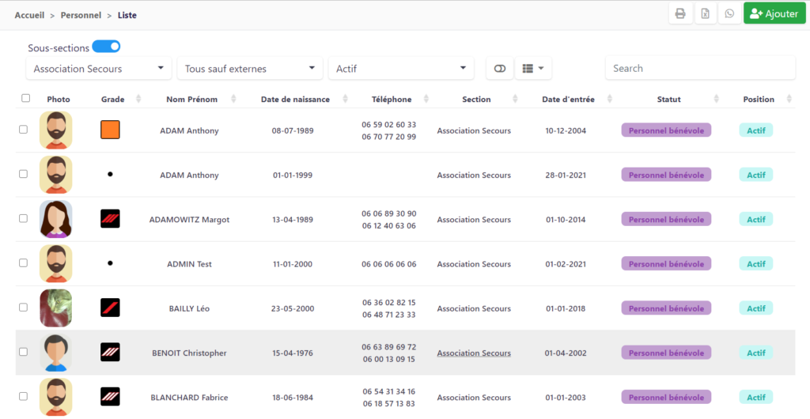Select the checkbox for BENOIT Christopher
Viewport: 810px width, 419px height.
pos(23,352)
